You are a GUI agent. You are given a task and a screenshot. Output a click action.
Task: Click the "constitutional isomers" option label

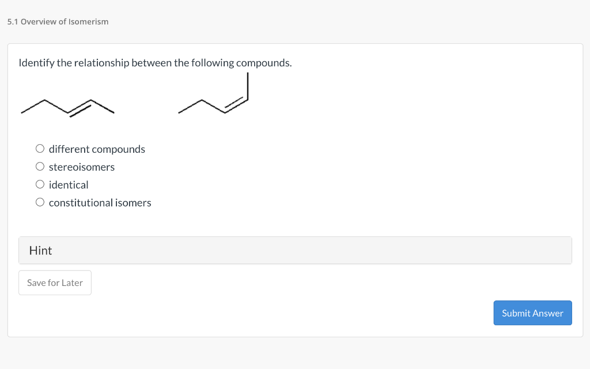pos(100,202)
